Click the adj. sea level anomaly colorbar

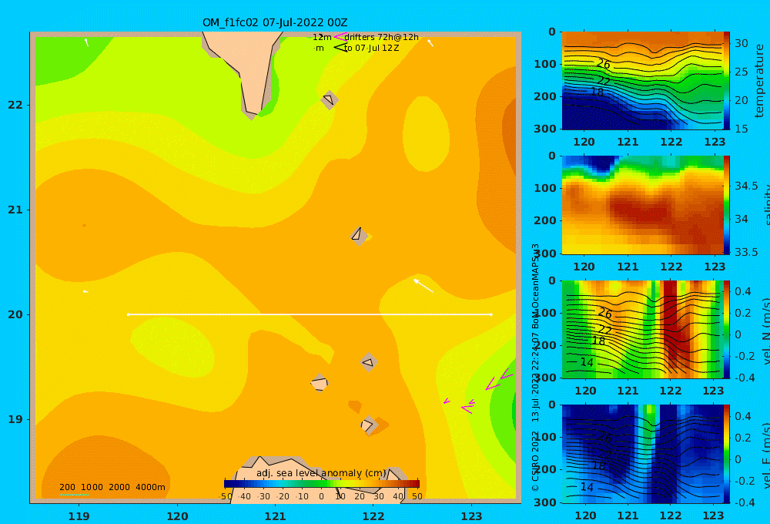322,483
